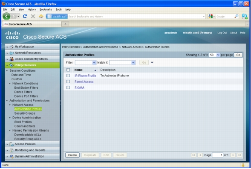Screen dimensions: 251x169
Task: Click the Google search box
Action: click(225, 16)
